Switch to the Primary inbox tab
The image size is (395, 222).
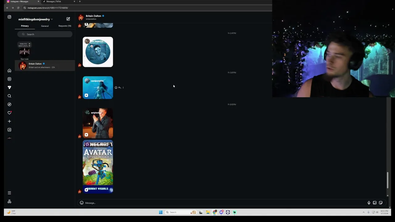tap(25, 26)
